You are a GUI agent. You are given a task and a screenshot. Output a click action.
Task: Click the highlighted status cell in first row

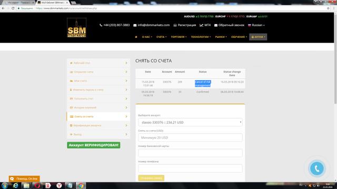tap(203, 83)
